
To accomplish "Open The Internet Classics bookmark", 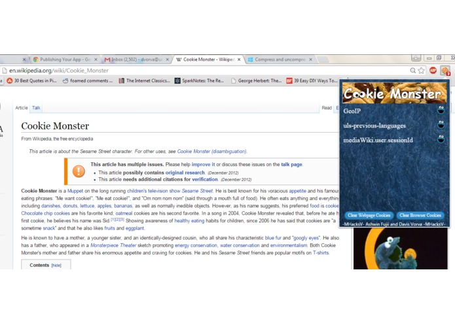I will click(144, 81).
